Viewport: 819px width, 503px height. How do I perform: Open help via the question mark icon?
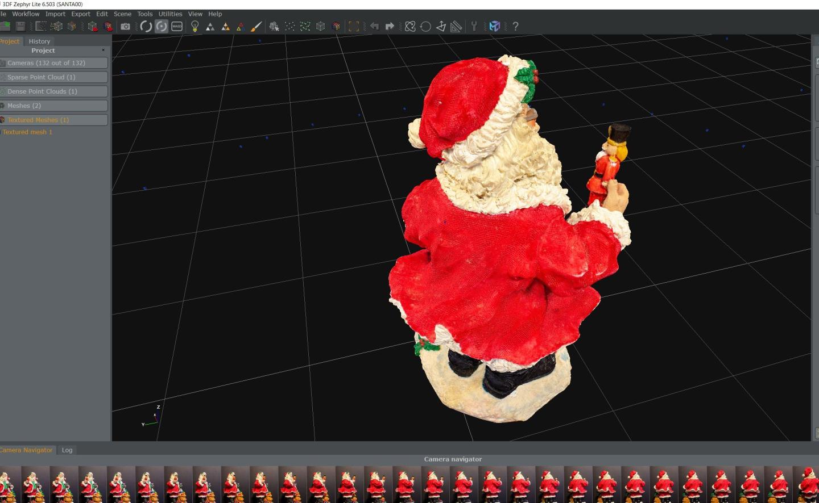click(x=515, y=26)
